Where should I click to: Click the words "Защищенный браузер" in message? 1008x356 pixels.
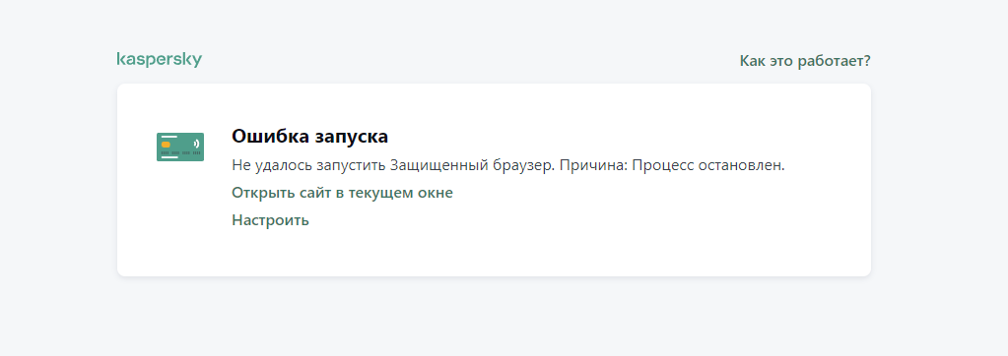(471, 165)
